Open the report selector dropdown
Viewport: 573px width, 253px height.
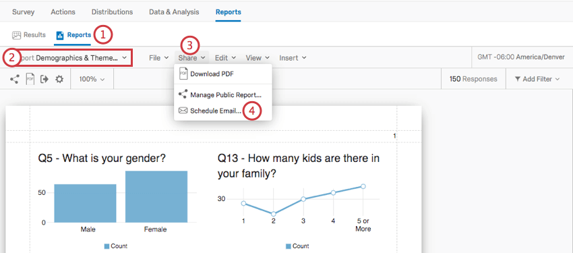[67, 58]
